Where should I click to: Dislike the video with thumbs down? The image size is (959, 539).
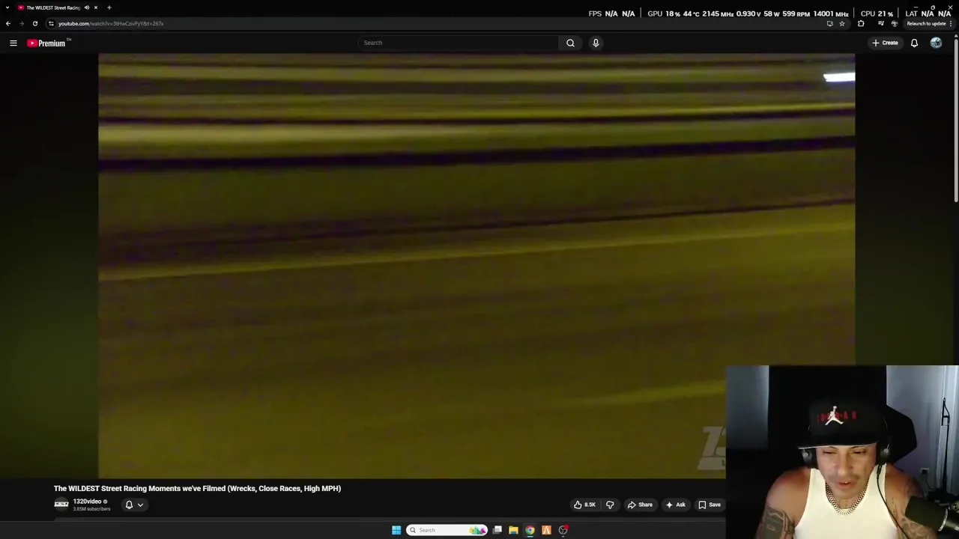pos(610,505)
